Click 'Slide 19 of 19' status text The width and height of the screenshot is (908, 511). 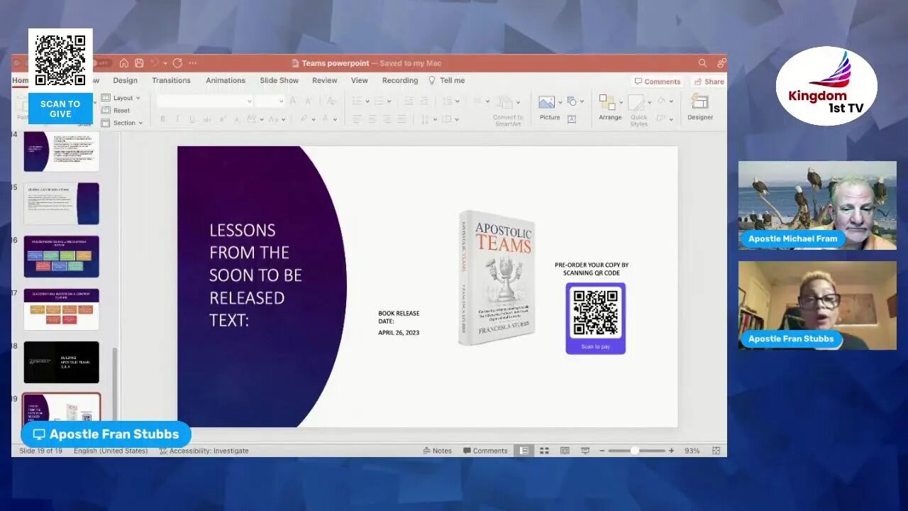pos(41,451)
